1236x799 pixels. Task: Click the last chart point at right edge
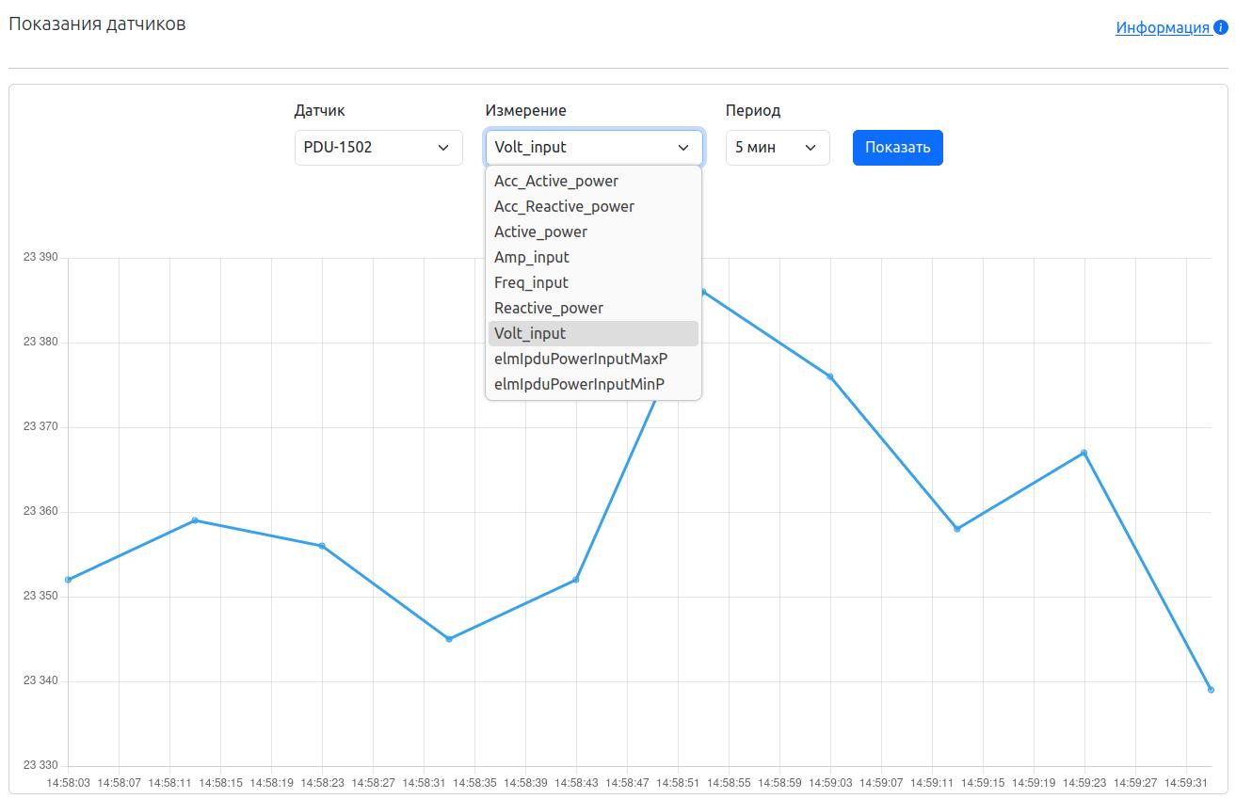(x=1211, y=690)
